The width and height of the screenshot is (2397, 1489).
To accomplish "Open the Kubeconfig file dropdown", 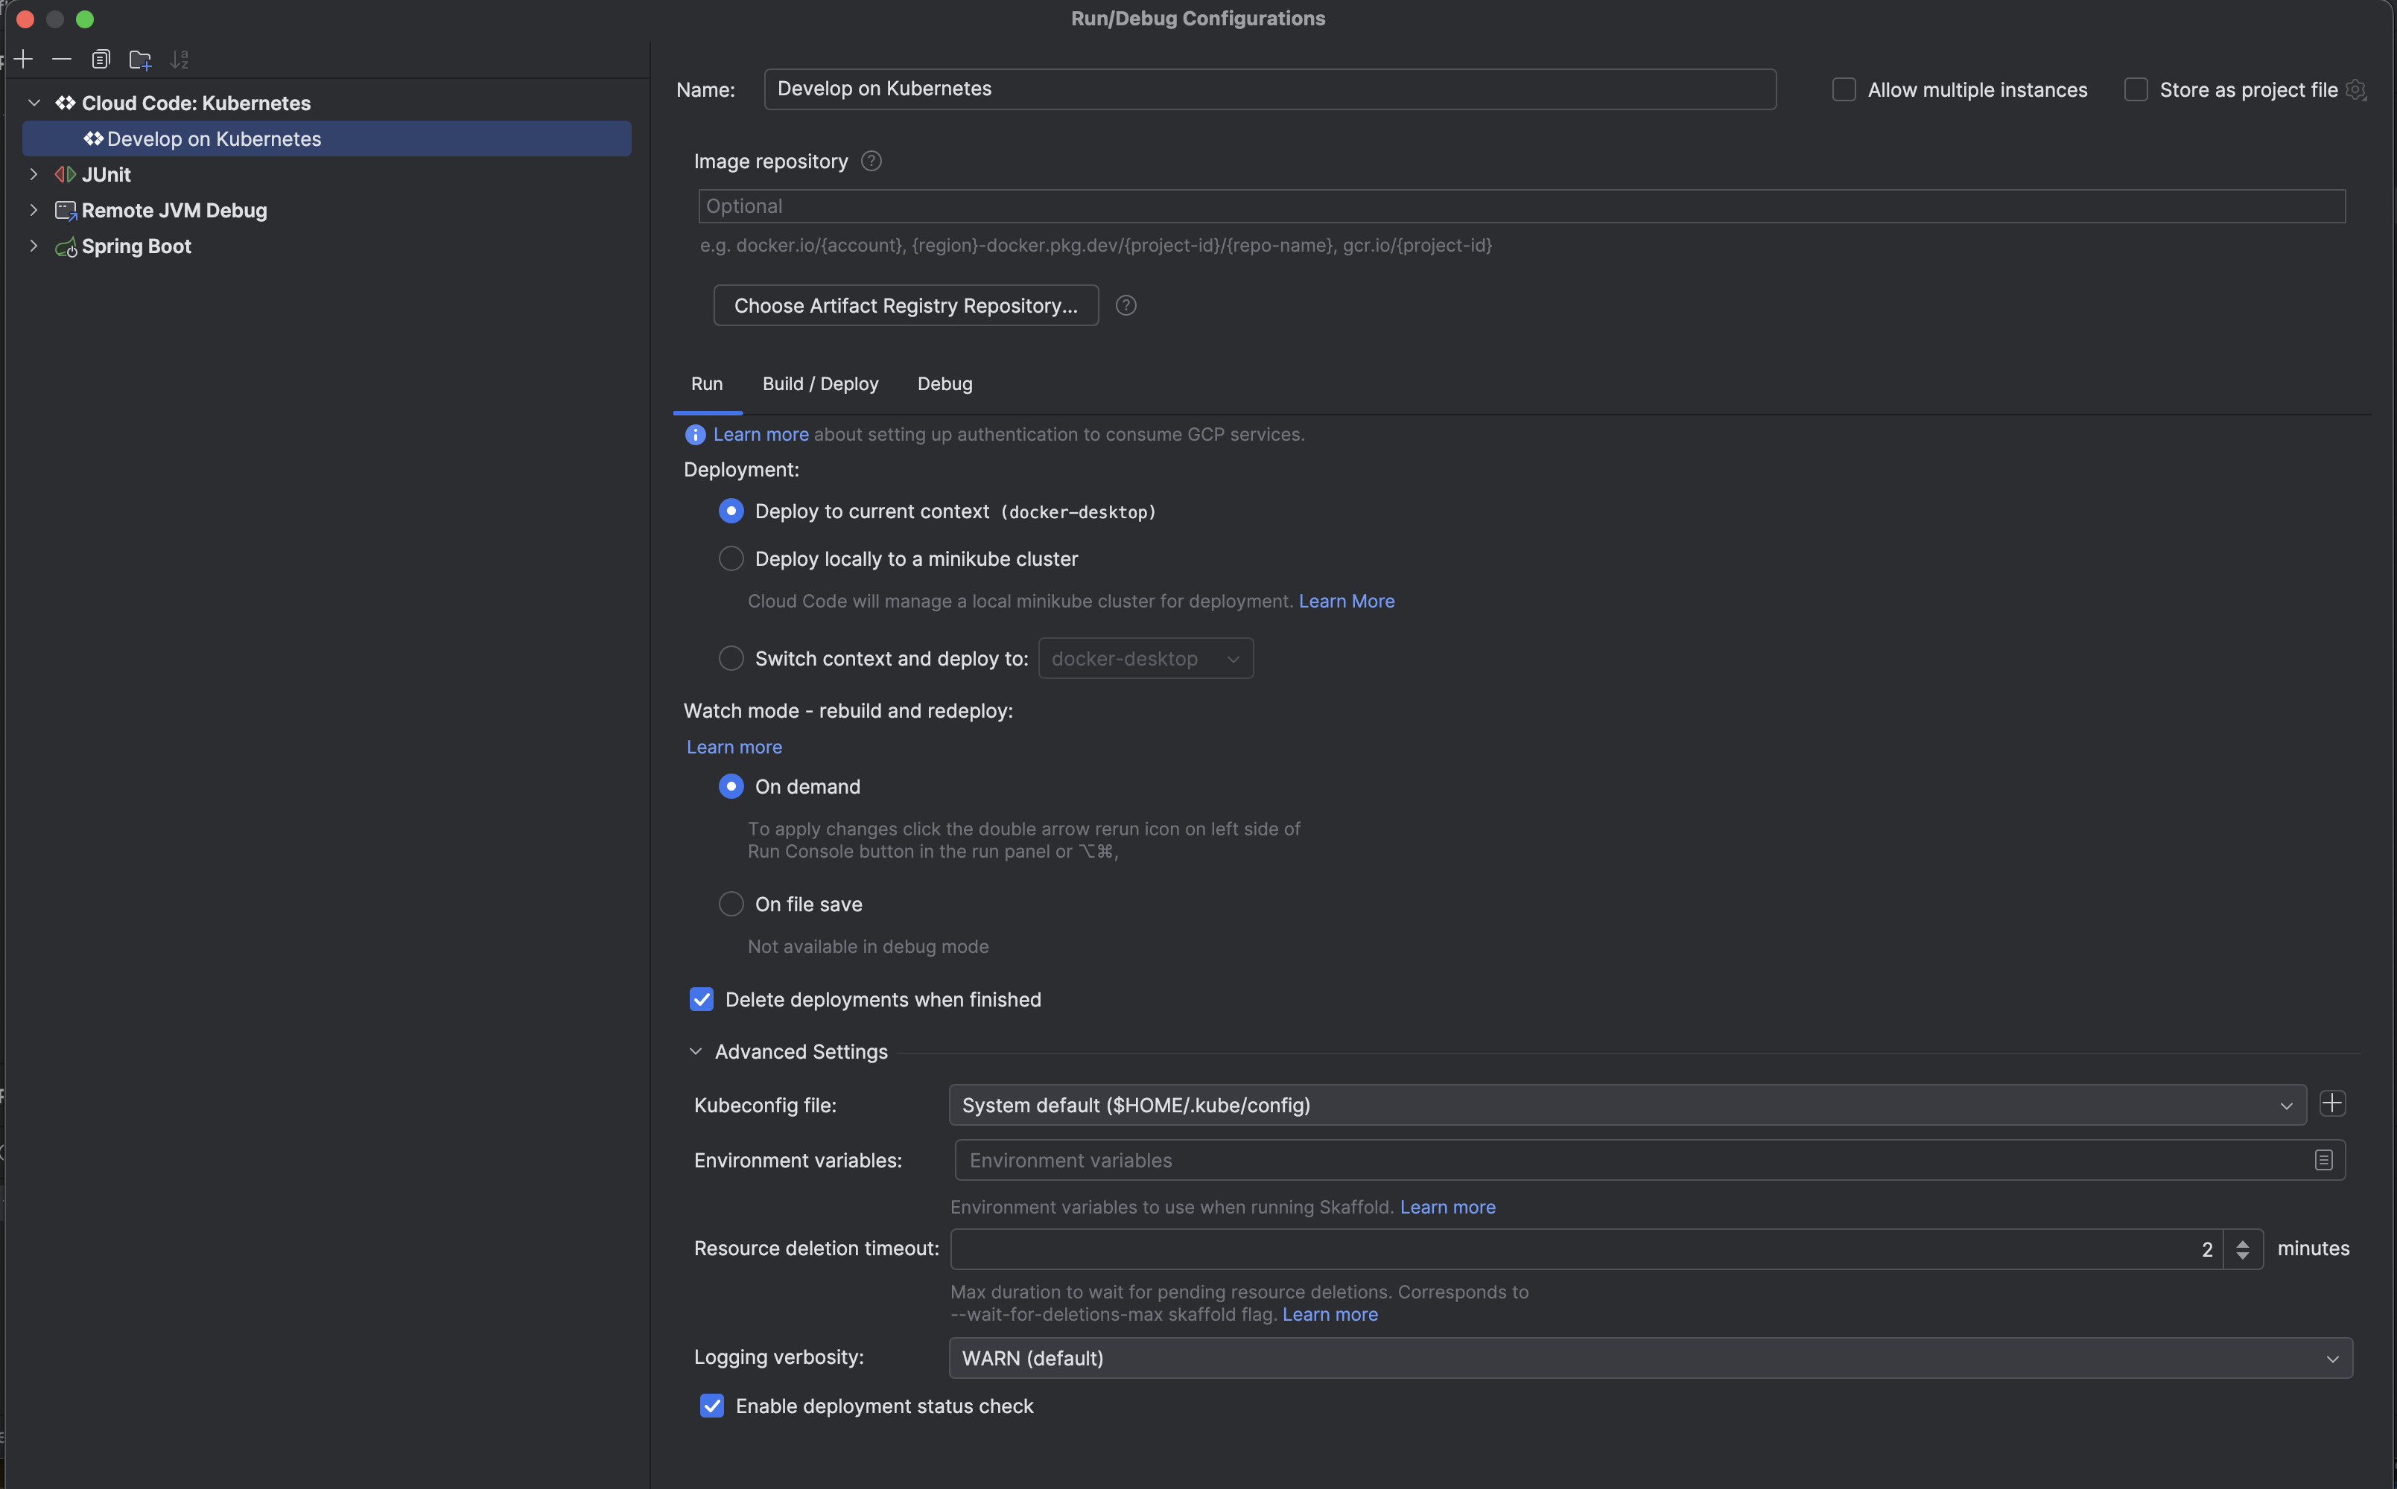I will click(2286, 1105).
